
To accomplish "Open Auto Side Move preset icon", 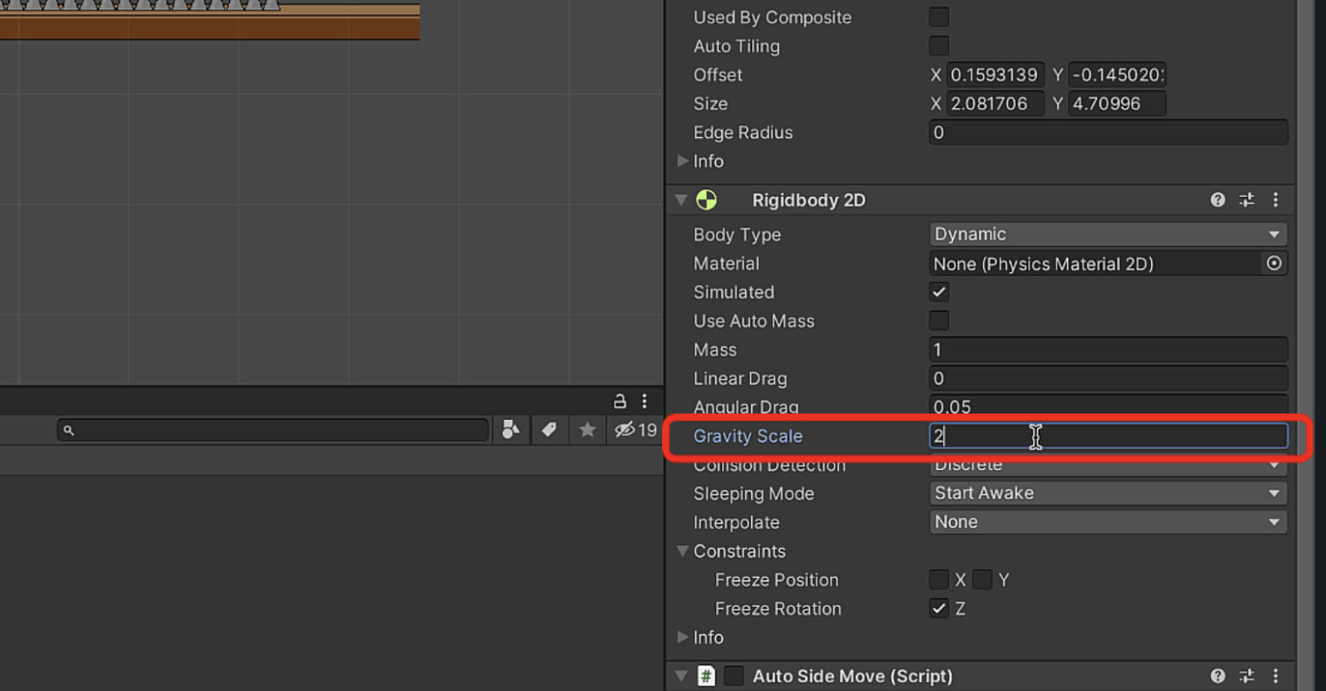I will (1246, 676).
